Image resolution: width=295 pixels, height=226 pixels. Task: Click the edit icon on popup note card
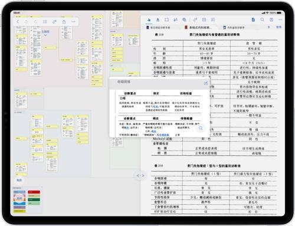pyautogui.click(x=206, y=83)
